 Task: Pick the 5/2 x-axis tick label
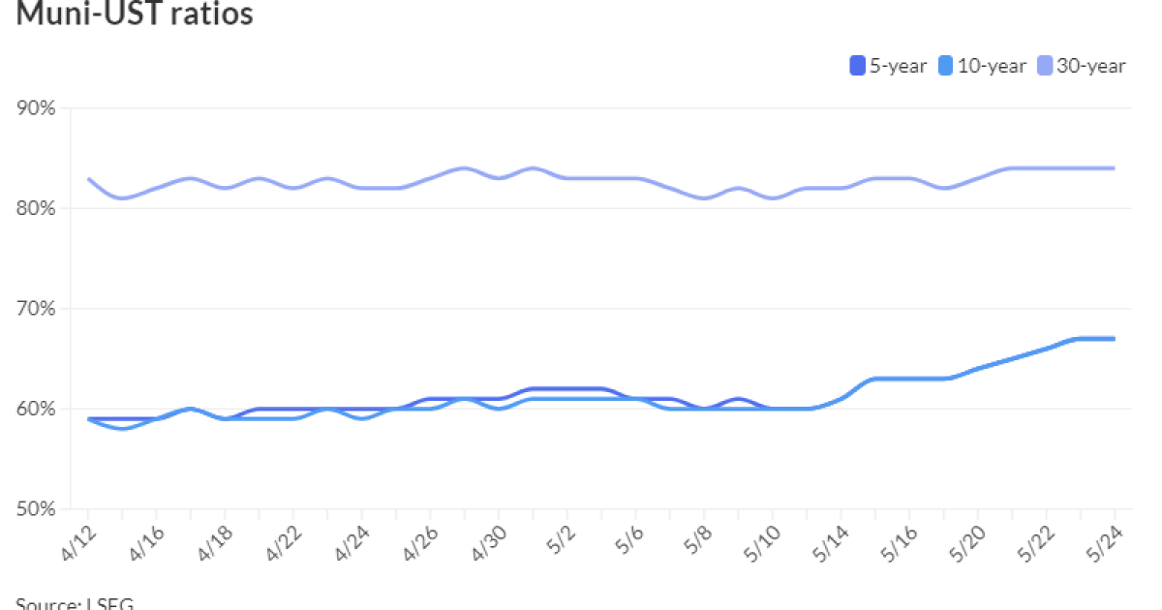pyautogui.click(x=557, y=535)
